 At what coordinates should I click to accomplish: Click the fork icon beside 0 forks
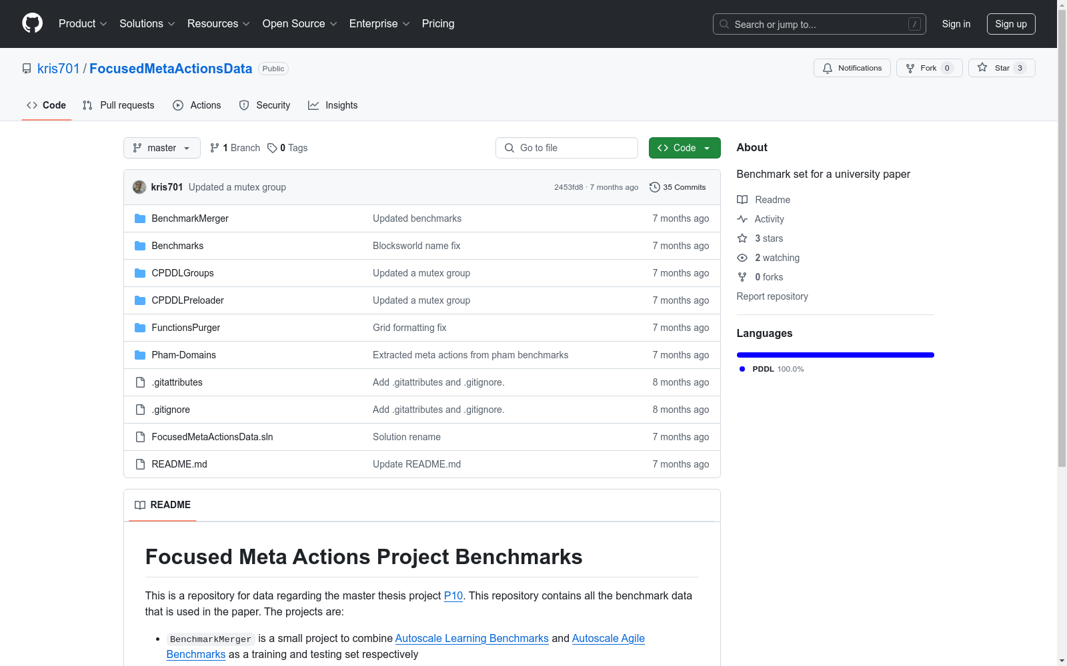pyautogui.click(x=742, y=277)
